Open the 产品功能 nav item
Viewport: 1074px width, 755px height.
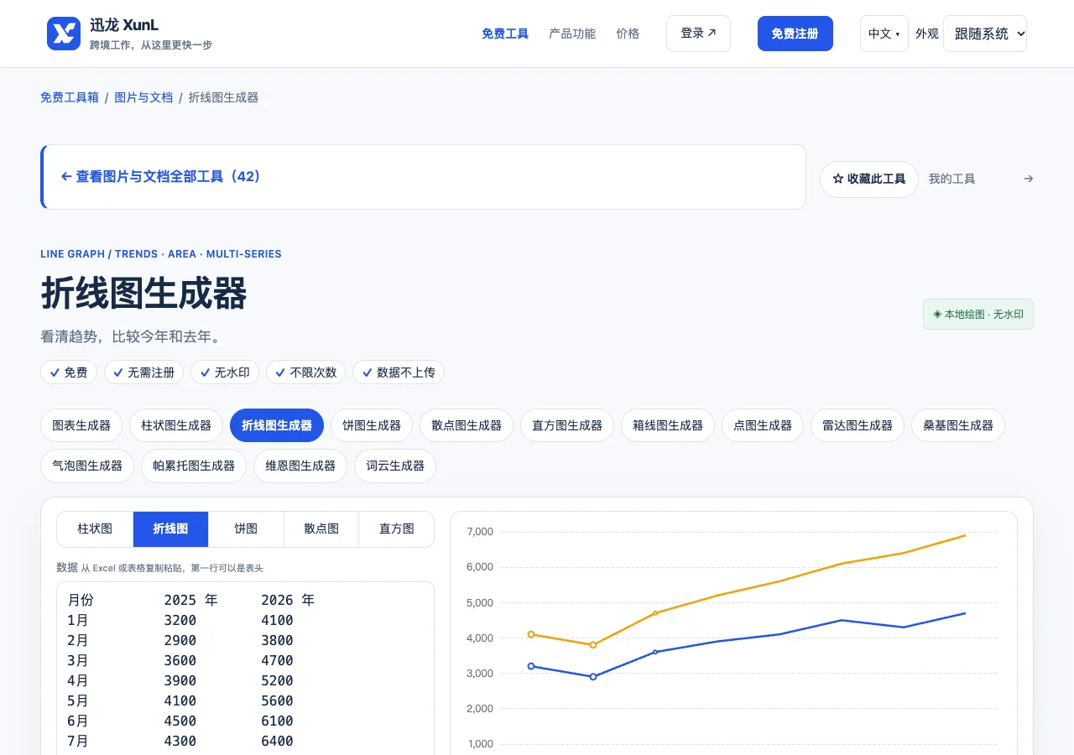pyautogui.click(x=572, y=34)
